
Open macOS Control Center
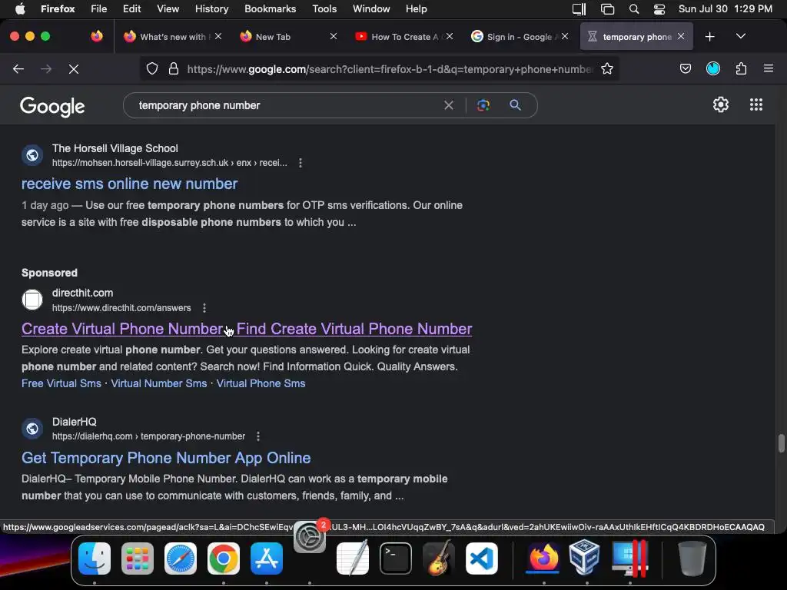pos(659,9)
